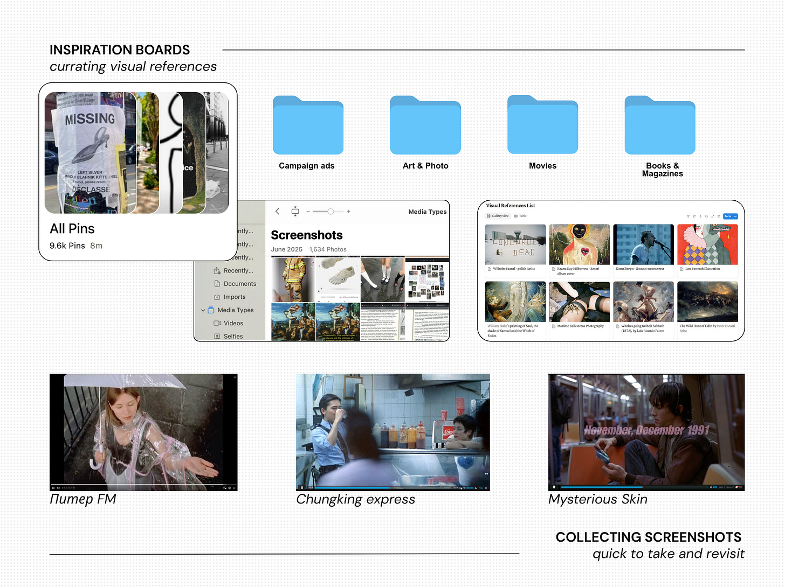
Task: Pause the Питер FM video player
Action: click(53, 488)
